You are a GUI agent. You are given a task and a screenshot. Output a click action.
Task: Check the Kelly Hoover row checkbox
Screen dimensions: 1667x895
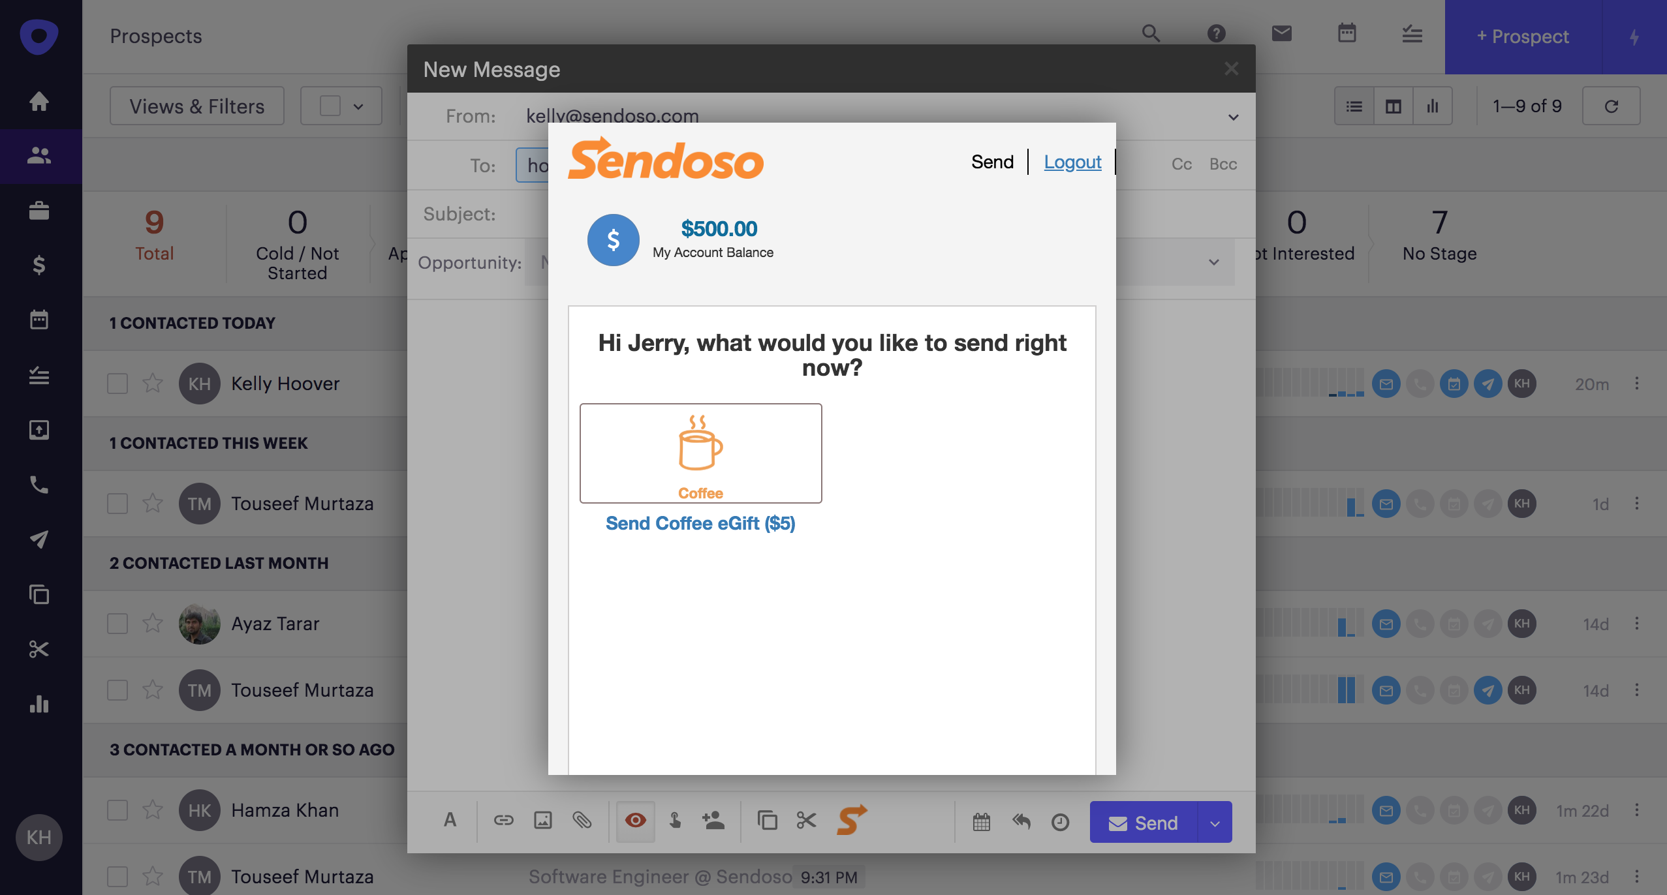click(x=117, y=384)
